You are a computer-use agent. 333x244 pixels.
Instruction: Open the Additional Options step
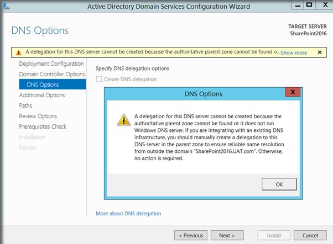pyautogui.click(x=42, y=95)
